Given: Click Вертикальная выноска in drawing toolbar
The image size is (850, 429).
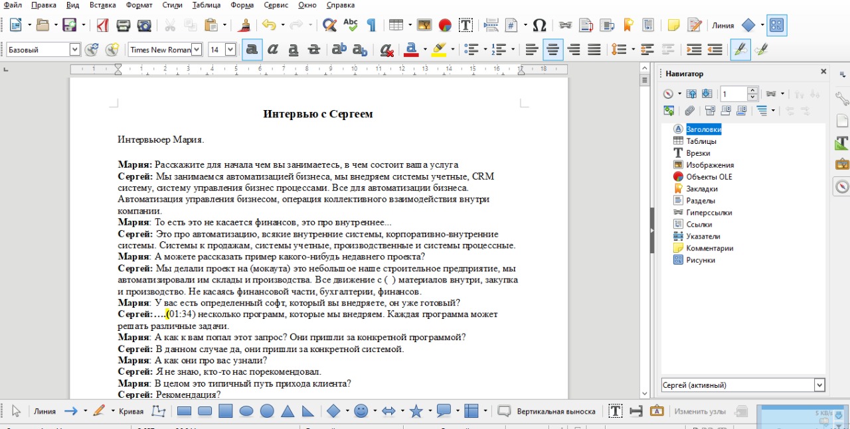Looking at the screenshot, I should coord(556,411).
